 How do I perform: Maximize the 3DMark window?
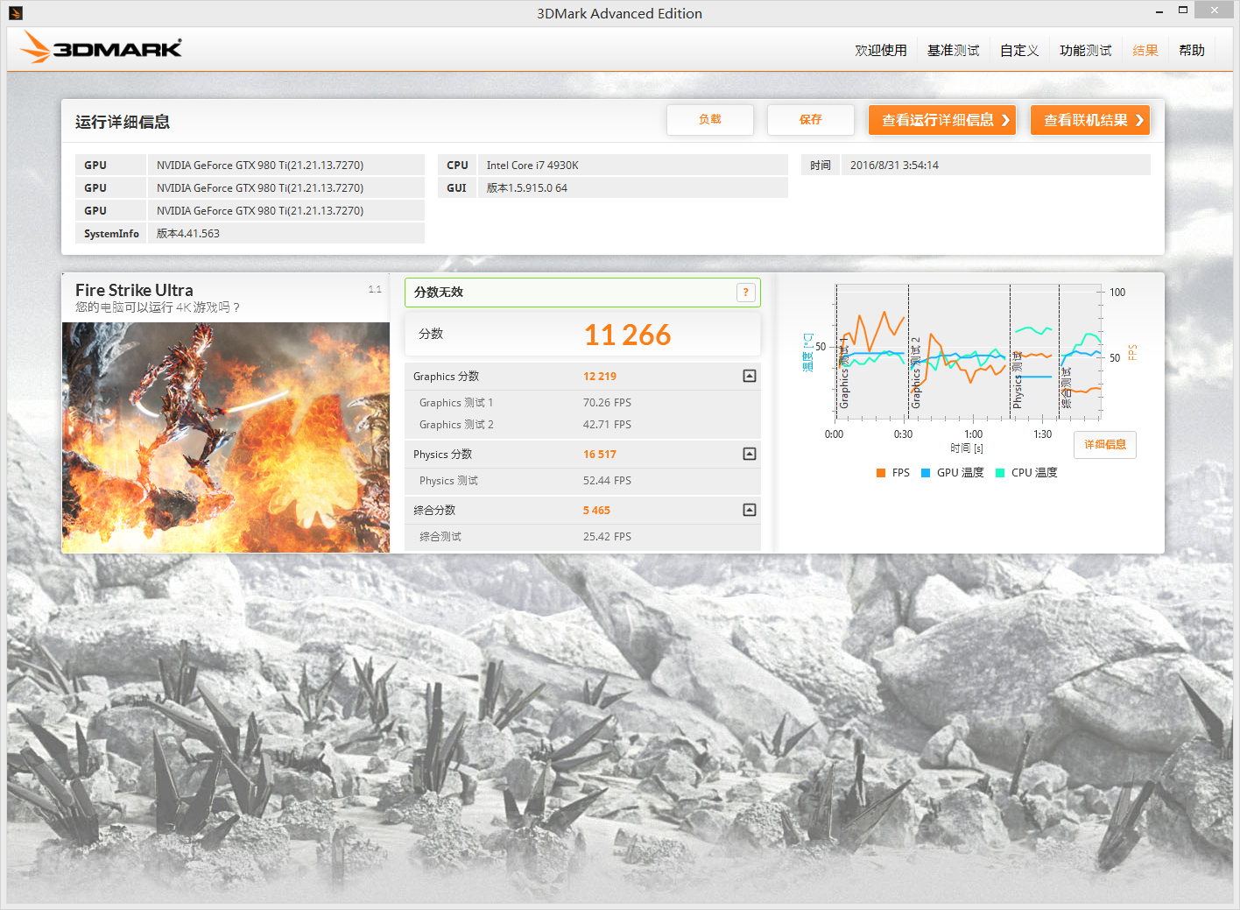point(1183,11)
